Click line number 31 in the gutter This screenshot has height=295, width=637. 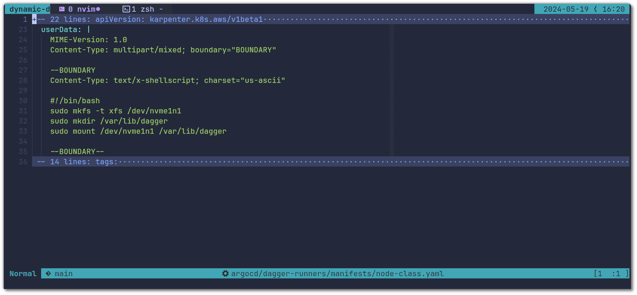click(x=23, y=111)
